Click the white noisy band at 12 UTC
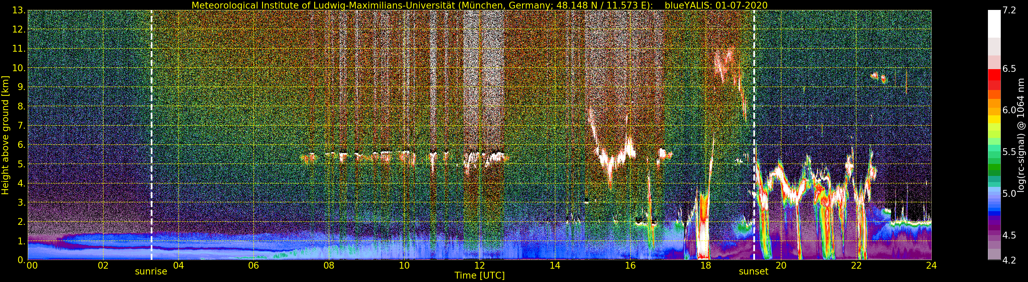1028x282 pixels. click(x=484, y=80)
